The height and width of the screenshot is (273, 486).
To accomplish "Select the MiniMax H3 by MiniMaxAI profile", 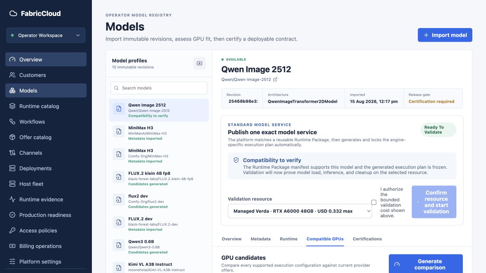I will [x=159, y=133].
